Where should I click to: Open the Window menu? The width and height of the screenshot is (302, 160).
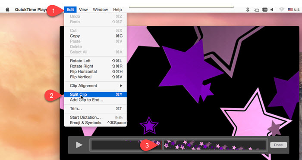click(x=101, y=9)
